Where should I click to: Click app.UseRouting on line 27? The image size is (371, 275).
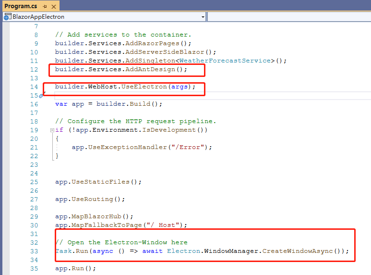click(x=84, y=199)
